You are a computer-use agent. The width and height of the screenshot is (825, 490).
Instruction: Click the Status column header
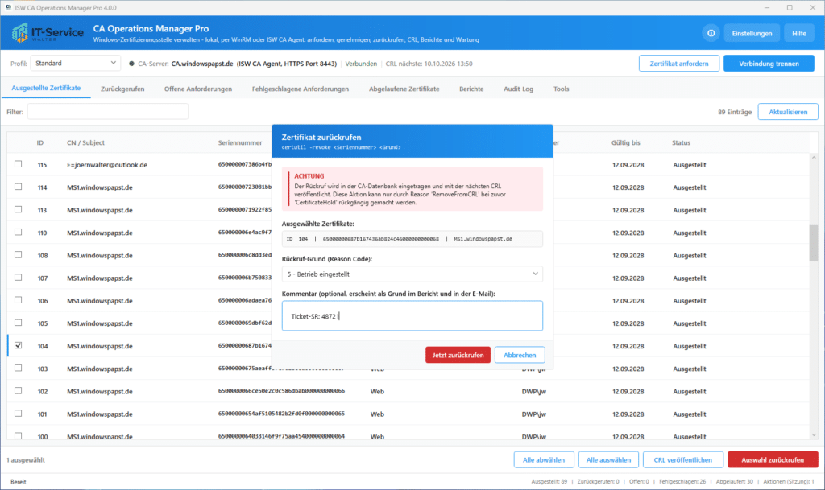[681, 143]
